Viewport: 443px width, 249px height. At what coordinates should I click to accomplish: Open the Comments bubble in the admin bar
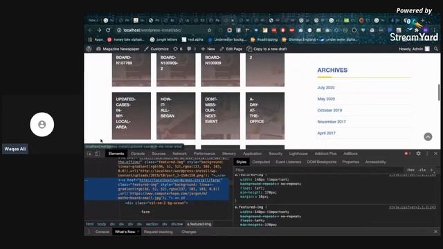point(191,49)
